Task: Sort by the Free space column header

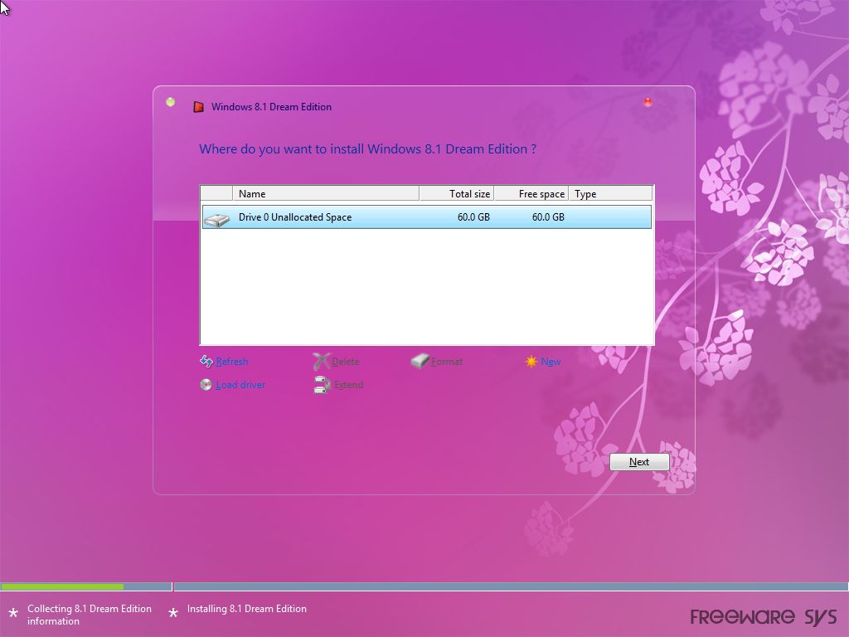Action: [x=531, y=193]
